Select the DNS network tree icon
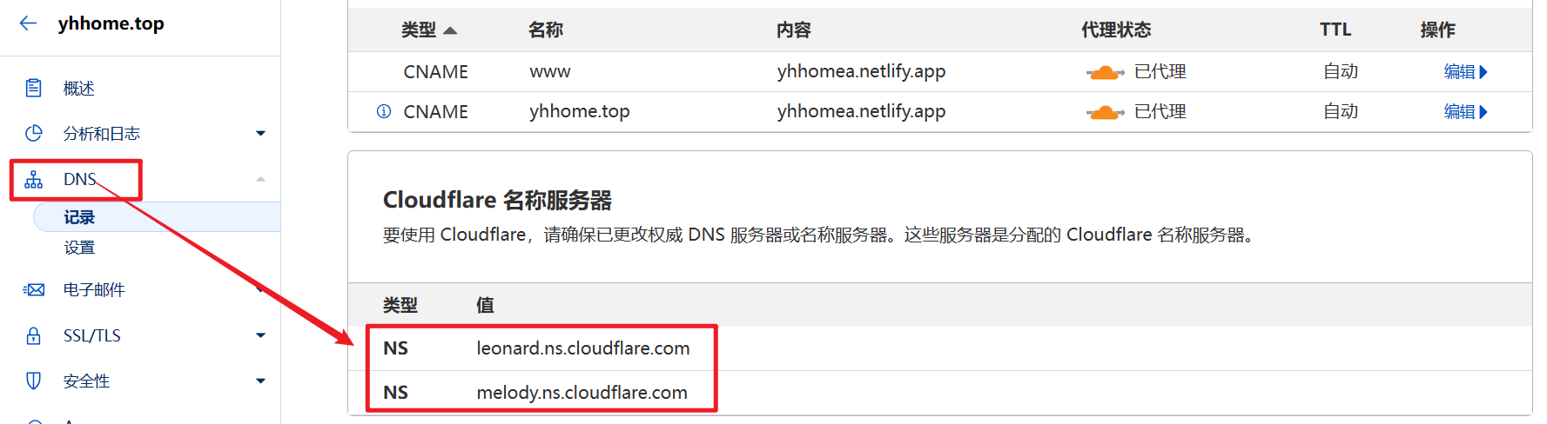Viewport: 1547px width, 424px height. 34,179
